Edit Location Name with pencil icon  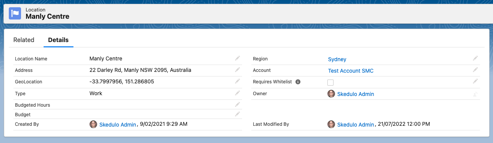tap(238, 58)
